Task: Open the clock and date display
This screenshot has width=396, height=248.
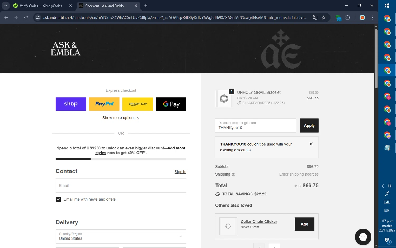Action: click(x=387, y=226)
